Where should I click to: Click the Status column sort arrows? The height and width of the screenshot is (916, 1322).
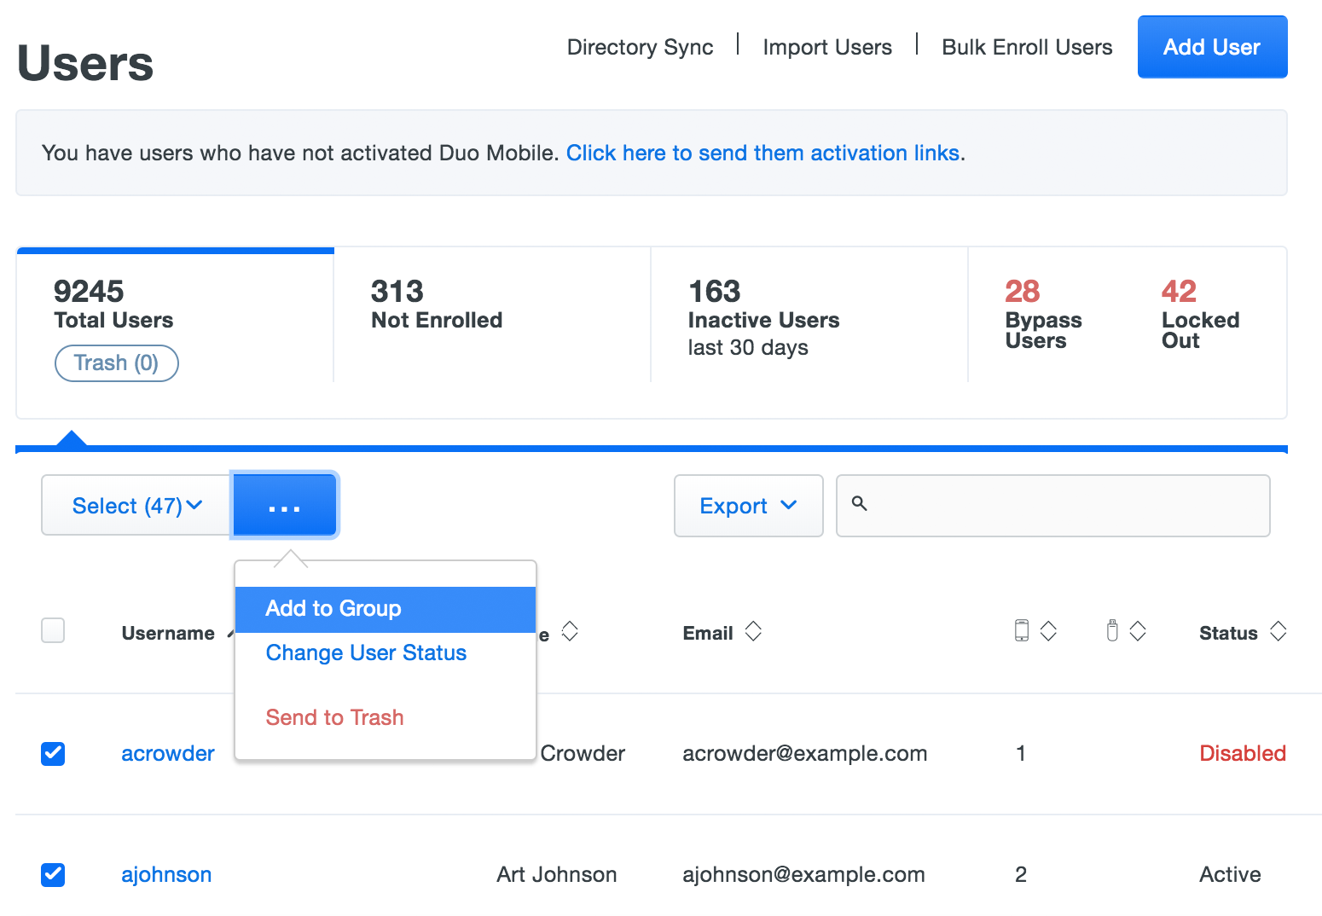point(1278,632)
